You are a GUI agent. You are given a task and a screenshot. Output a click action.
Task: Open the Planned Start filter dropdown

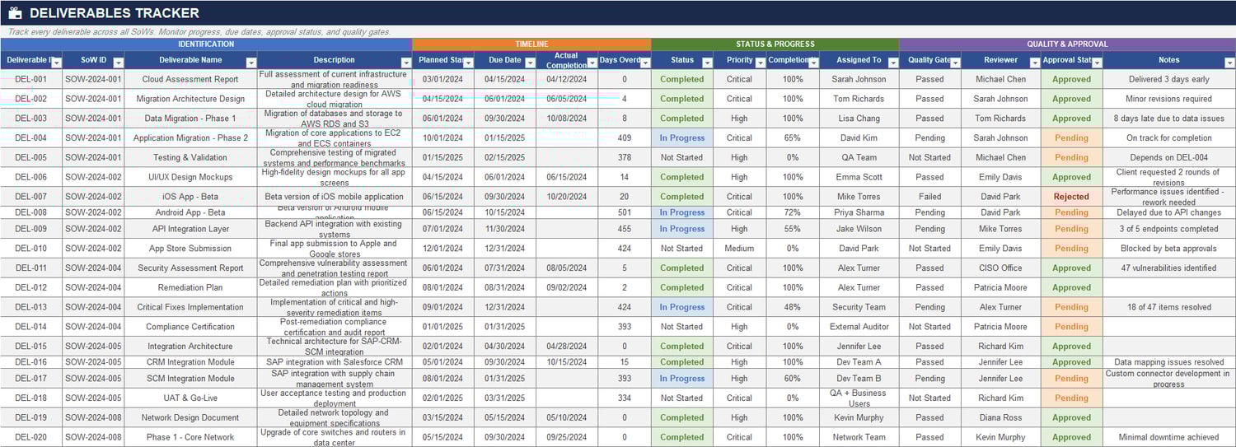[x=468, y=63]
